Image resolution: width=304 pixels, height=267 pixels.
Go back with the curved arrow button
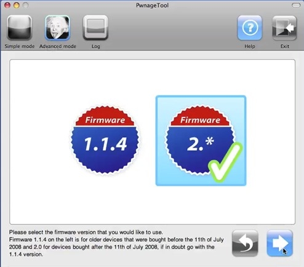[x=245, y=243]
